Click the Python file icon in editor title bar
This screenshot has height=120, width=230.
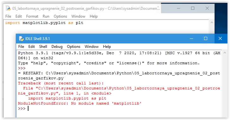point(8,8)
